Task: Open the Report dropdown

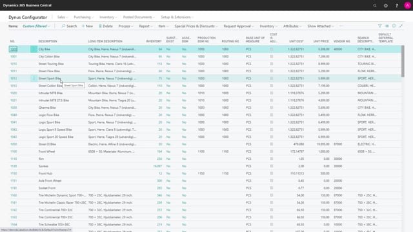Action: (x=146, y=26)
